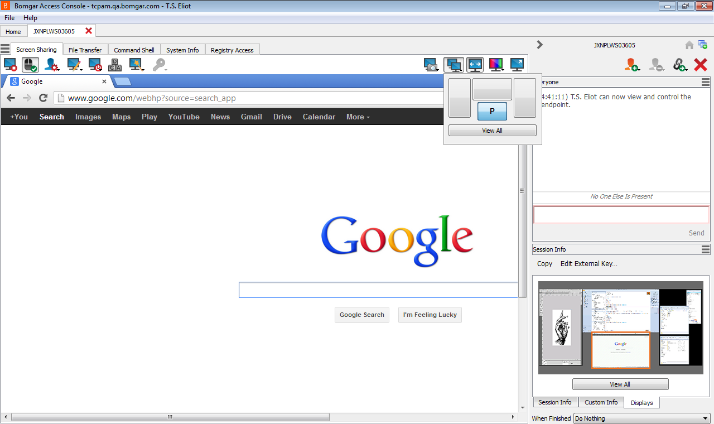This screenshot has width=714, height=424.
Task: Click YouTube in the Google navigation bar
Action: coord(184,117)
